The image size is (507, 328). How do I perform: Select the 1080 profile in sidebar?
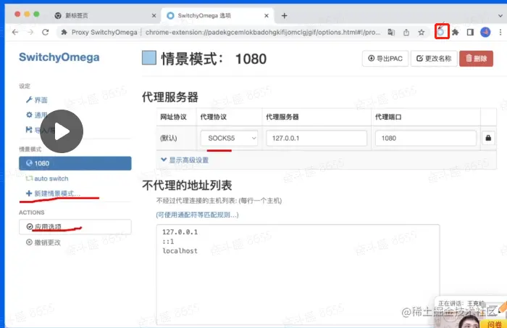pyautogui.click(x=75, y=163)
